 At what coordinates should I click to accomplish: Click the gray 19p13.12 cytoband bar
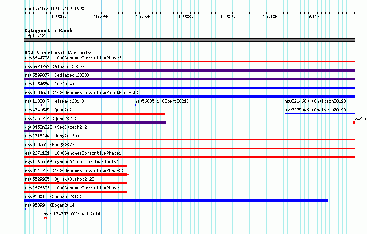pyautogui.click(x=190, y=40)
